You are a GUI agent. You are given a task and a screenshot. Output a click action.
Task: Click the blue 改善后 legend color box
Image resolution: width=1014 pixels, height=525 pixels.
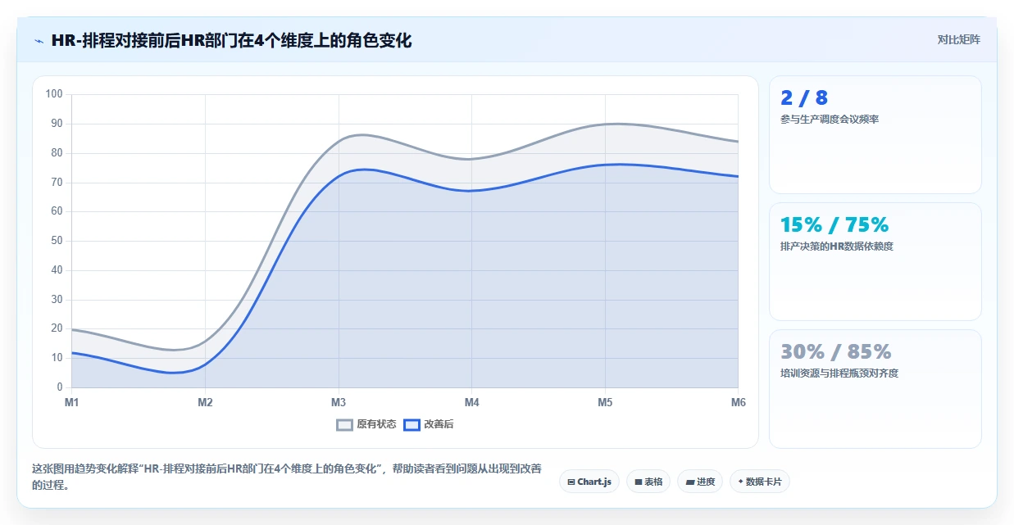[412, 424]
